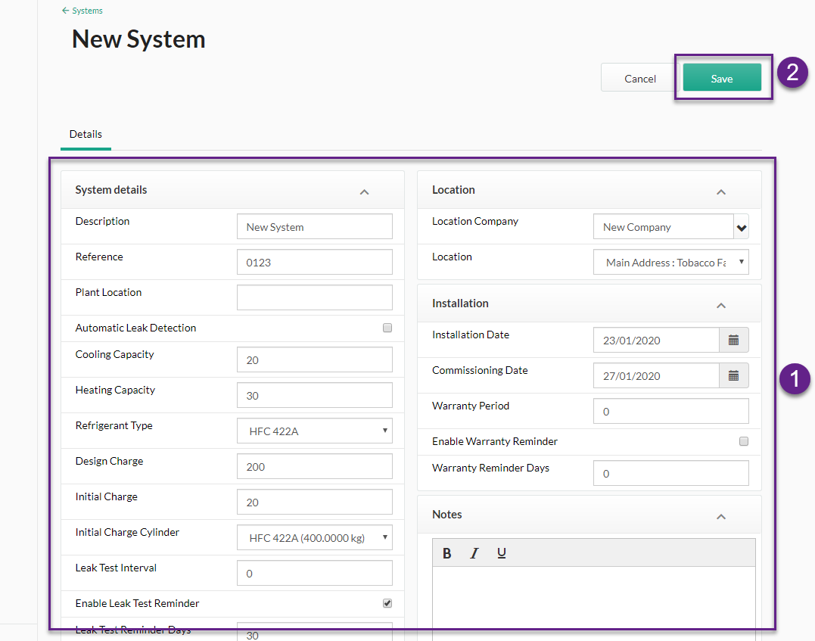Open the Refrigerant Type dropdown
The height and width of the screenshot is (641, 815).
click(315, 431)
